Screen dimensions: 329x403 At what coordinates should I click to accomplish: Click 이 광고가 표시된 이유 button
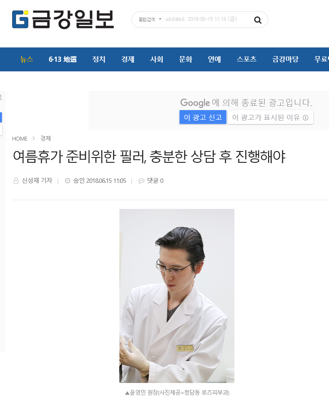click(x=270, y=117)
